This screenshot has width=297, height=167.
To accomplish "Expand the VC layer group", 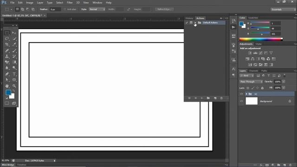I will (246, 94).
